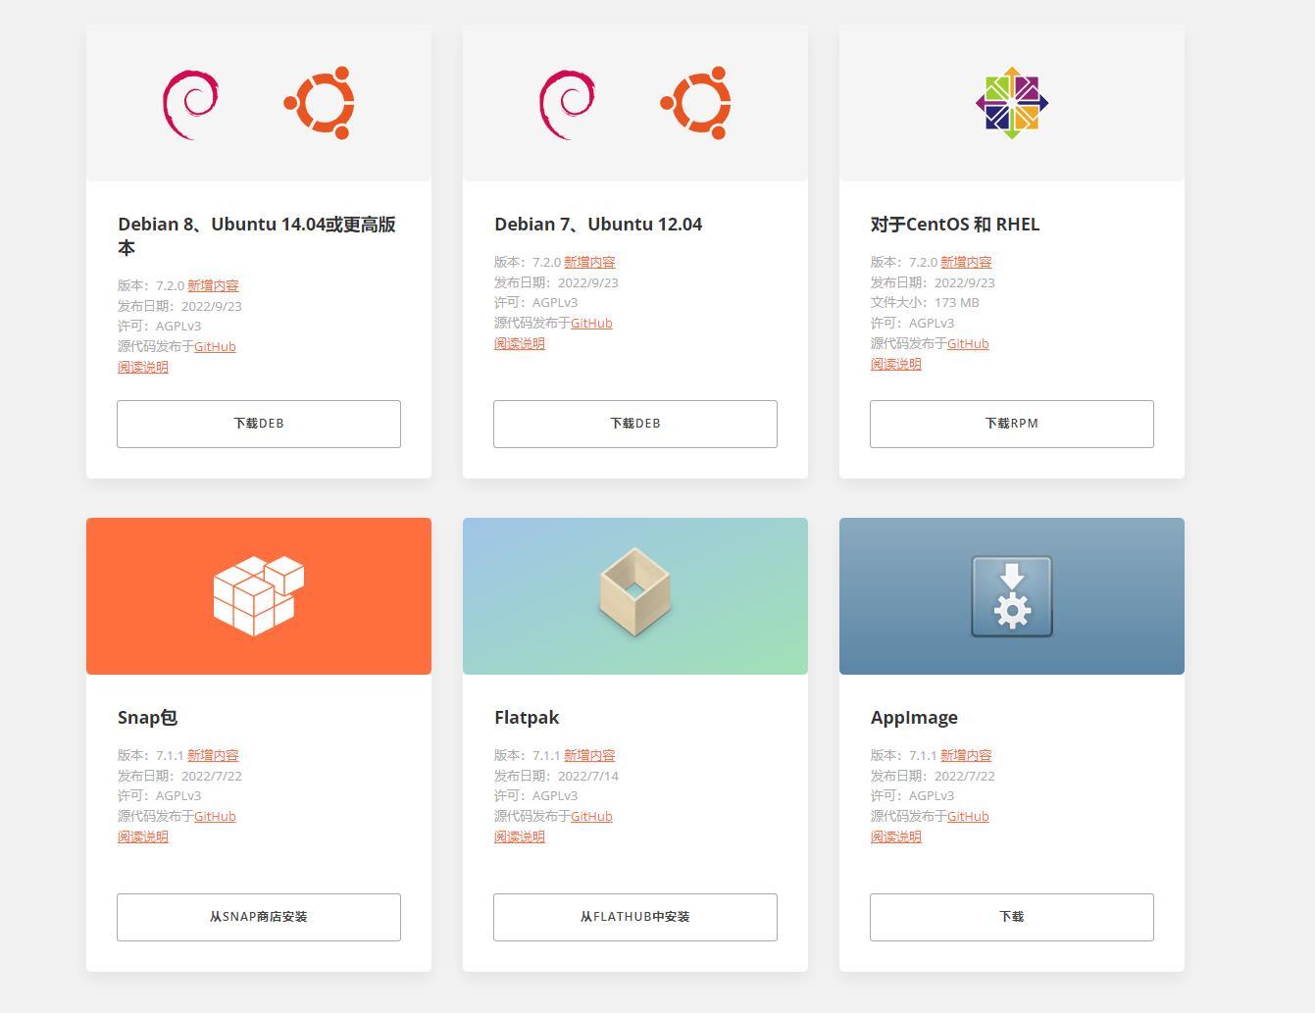This screenshot has width=1315, height=1013.
Task: Click the Flatpak box icon
Action: (x=634, y=590)
